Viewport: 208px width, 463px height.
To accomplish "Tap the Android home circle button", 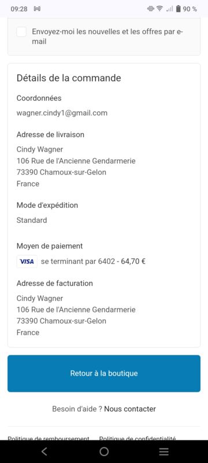I will 104,451.
